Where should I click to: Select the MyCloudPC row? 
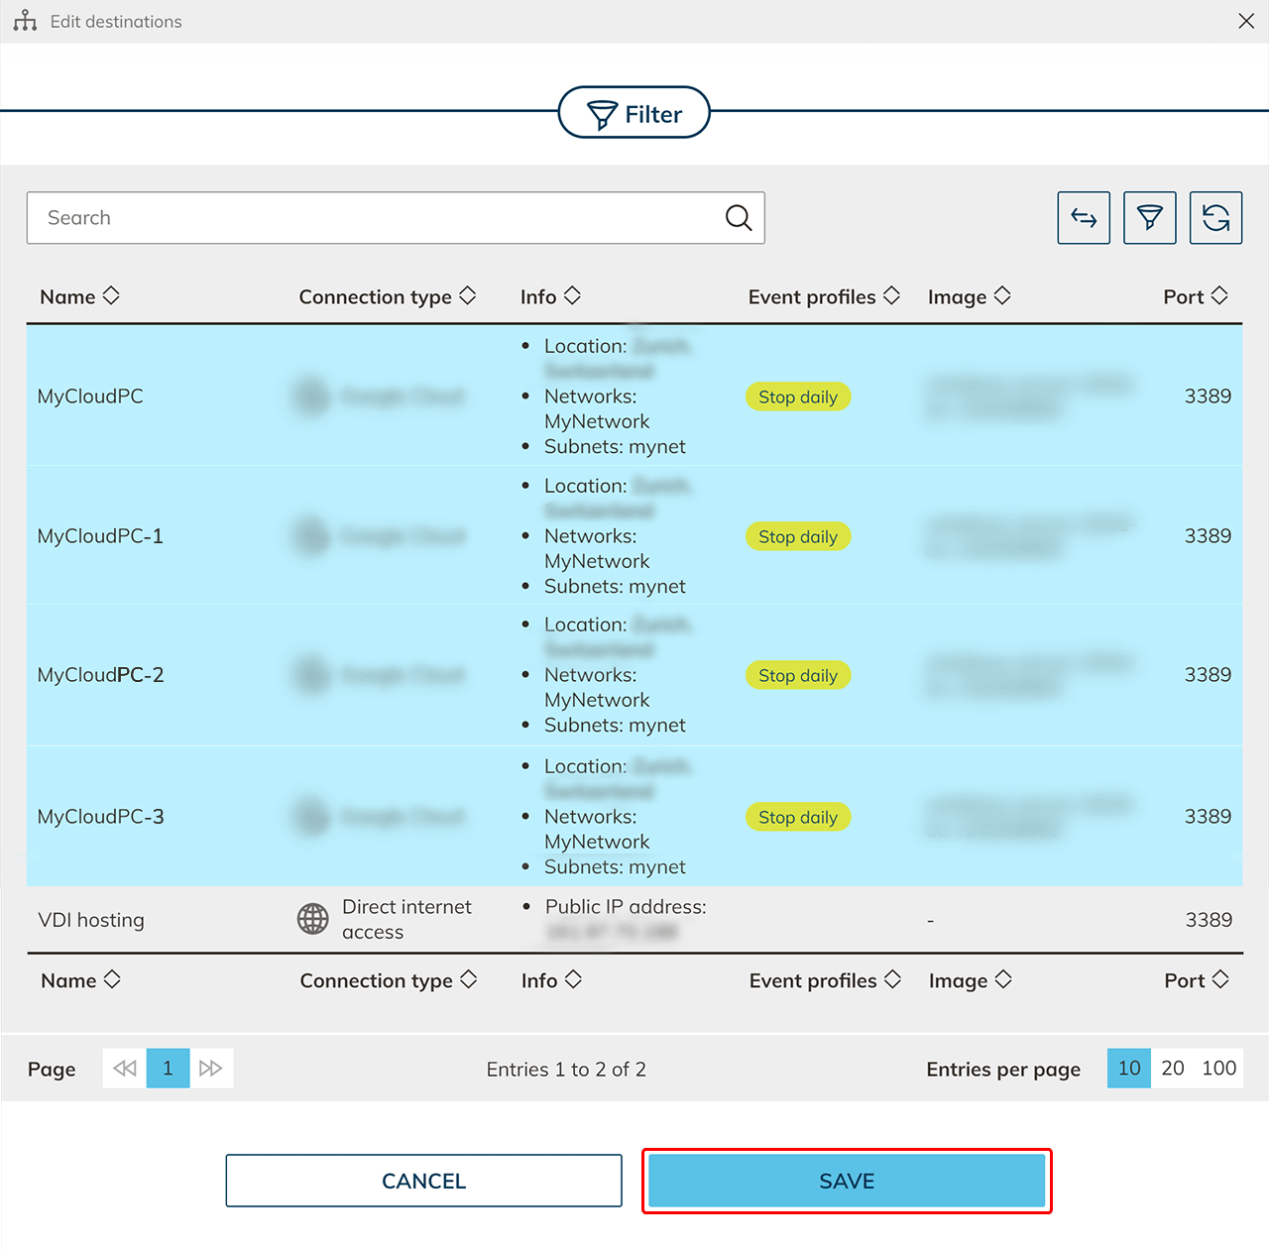coord(90,397)
